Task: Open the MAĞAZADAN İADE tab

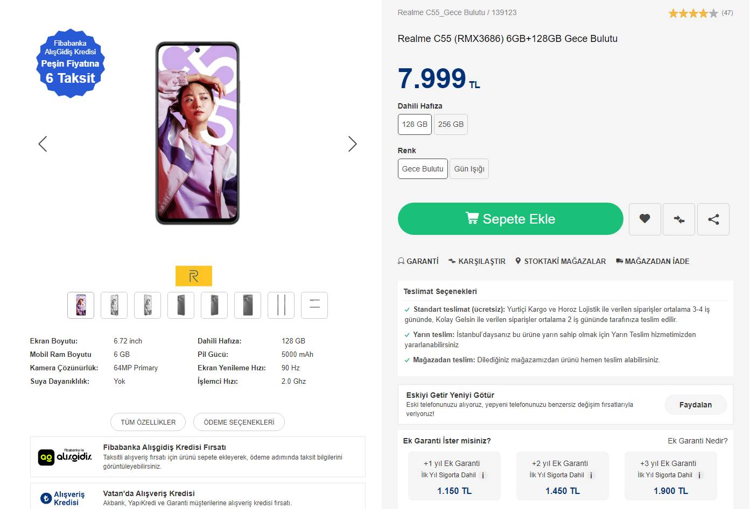Action: coord(653,261)
